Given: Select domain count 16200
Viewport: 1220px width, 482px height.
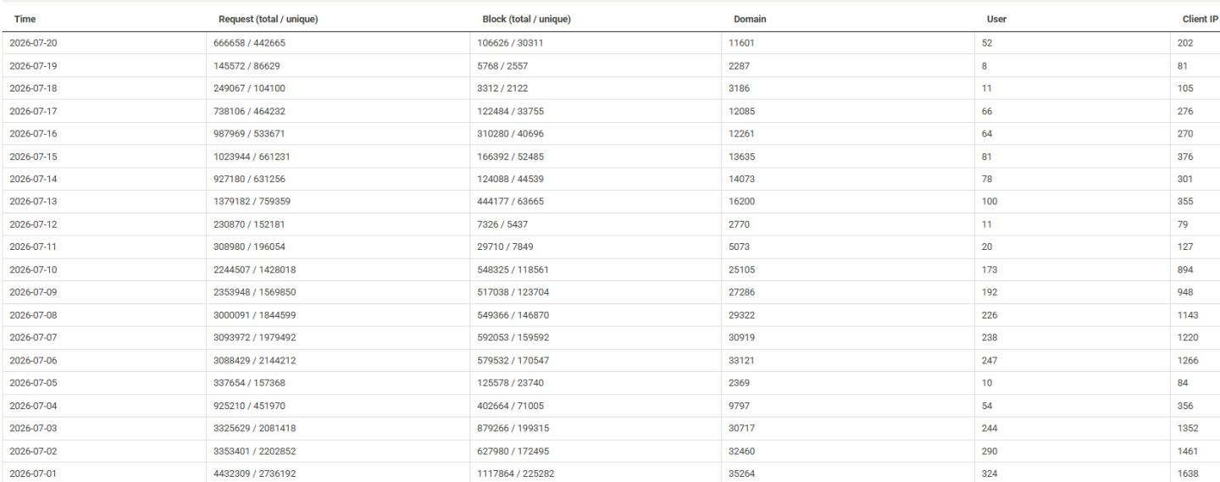Looking at the screenshot, I should pos(740,202).
